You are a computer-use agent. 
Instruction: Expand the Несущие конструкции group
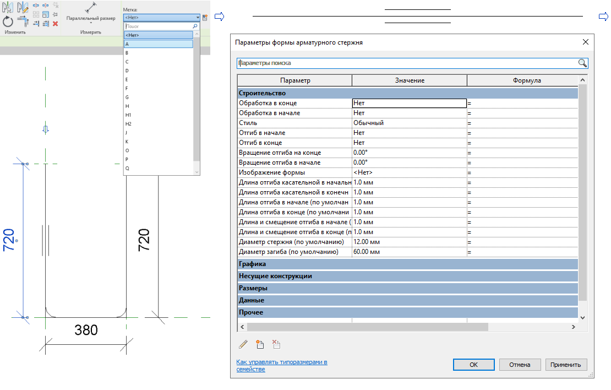pos(407,276)
